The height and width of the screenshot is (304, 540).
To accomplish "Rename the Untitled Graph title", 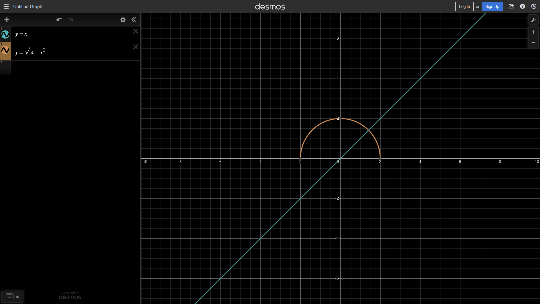I will pos(28,6).
